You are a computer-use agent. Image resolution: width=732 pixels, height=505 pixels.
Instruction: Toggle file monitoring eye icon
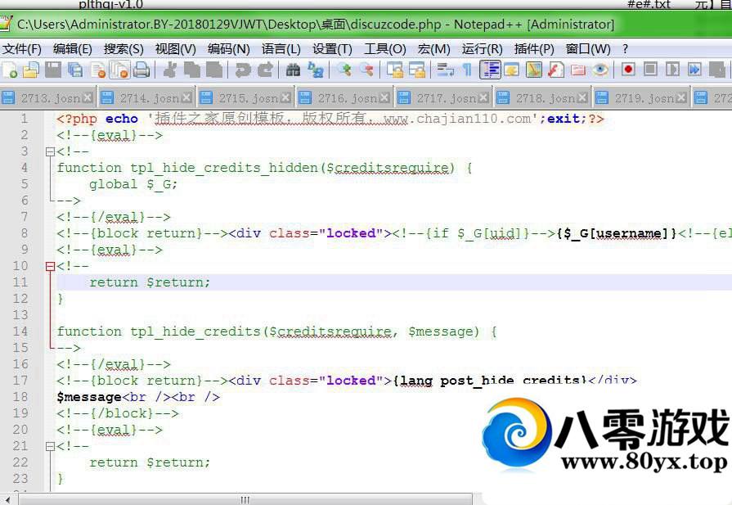600,70
